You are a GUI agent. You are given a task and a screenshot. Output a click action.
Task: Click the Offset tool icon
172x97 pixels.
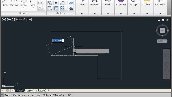click(71, 8)
